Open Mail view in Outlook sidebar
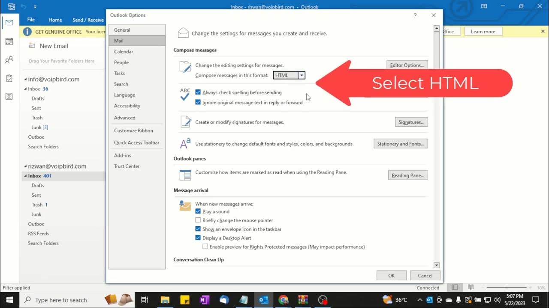The image size is (549, 308). click(9, 22)
